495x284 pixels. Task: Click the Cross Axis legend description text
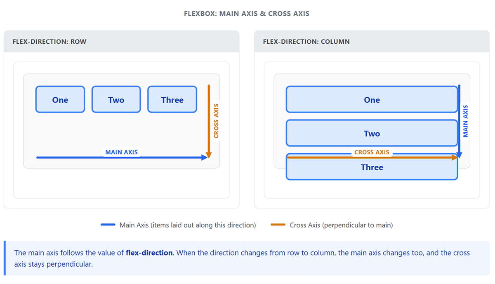tap(341, 225)
